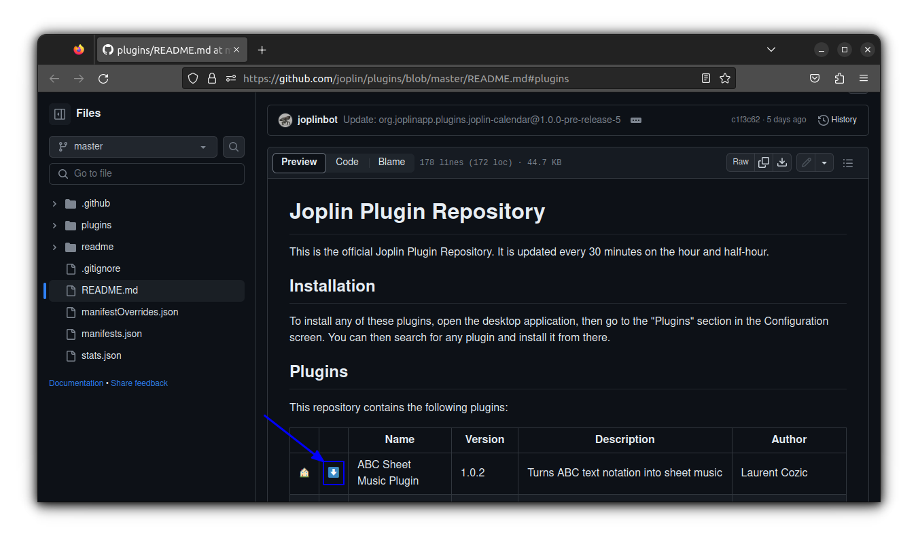
Task: Copy raw file contents icon
Action: tap(764, 162)
